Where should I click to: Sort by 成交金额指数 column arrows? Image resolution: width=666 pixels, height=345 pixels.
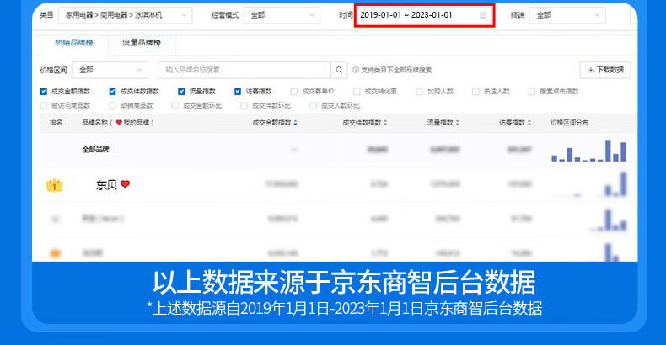click(295, 123)
